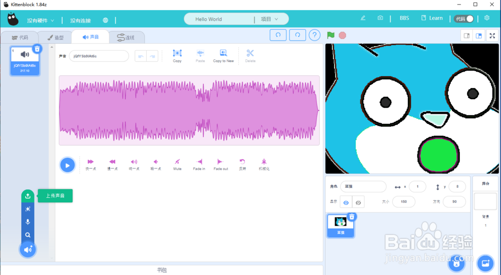This screenshot has width=501, height=275.
Task: Click the pencil edit icon in header
Action: tap(363, 18)
